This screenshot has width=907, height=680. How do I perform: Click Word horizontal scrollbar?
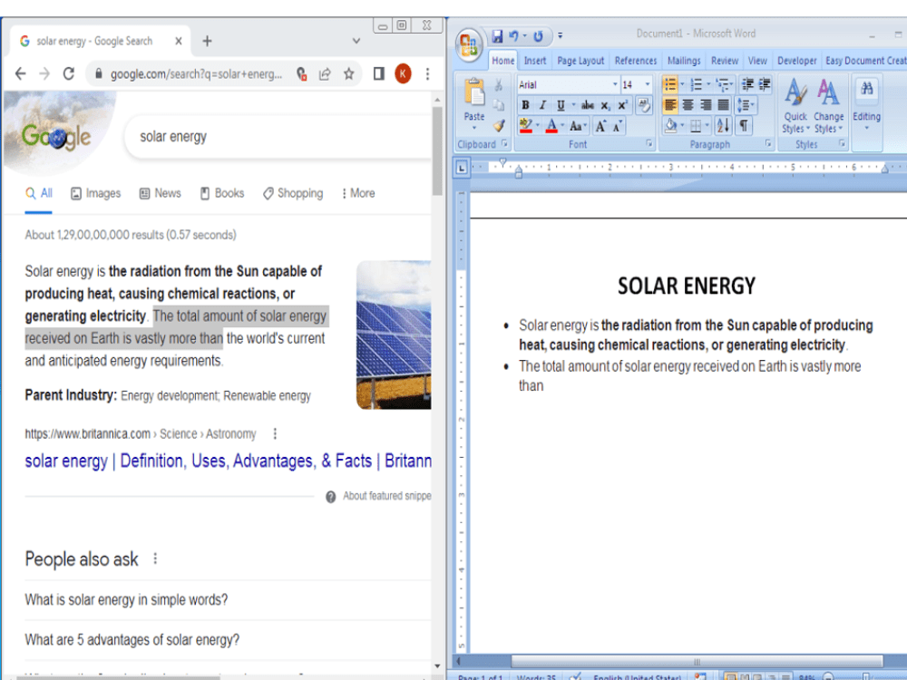tap(697, 661)
